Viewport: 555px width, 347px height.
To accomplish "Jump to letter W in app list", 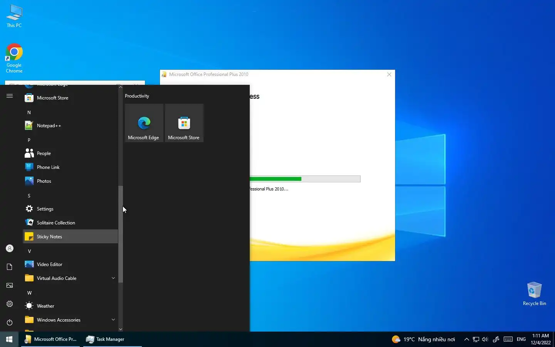I will 71,293.
